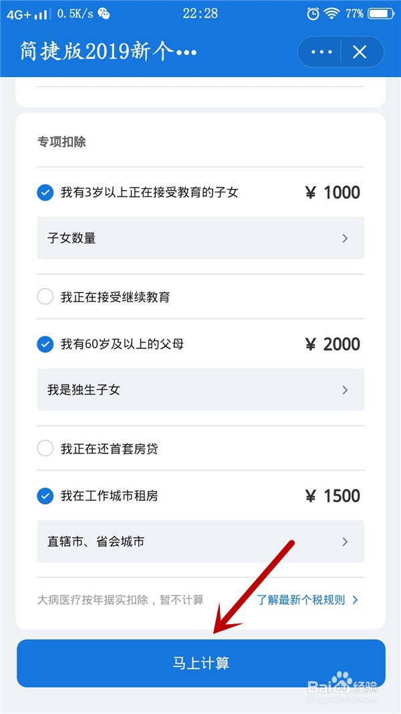
Task: Uncheck 我有3岁以上正在接受教育的子女 option
Action: click(45, 193)
